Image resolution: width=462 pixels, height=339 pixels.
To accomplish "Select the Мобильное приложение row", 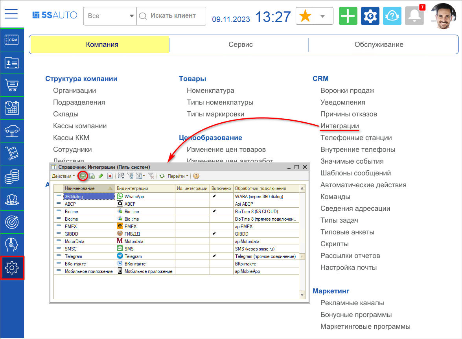I will click(x=176, y=271).
